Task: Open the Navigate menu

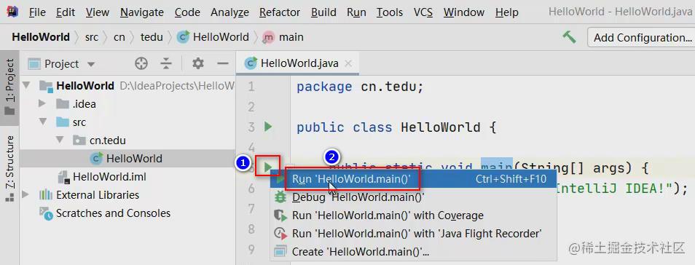Action: pos(142,12)
